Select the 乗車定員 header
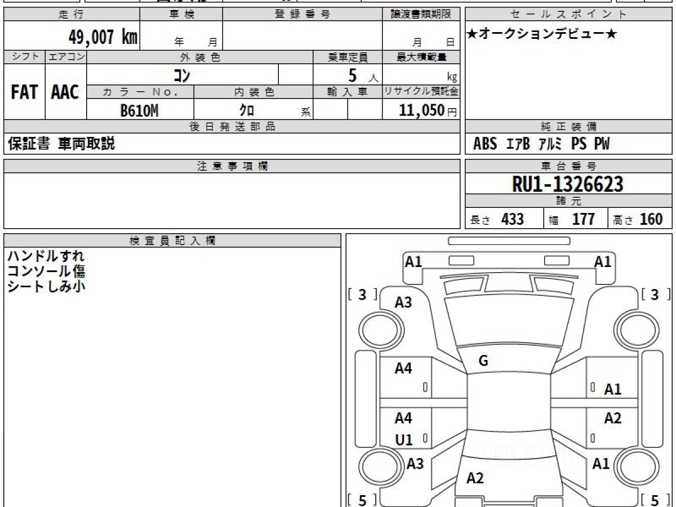 point(348,57)
